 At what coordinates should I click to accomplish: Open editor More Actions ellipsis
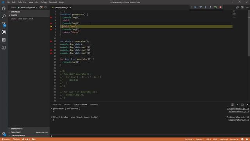(x=247, y=7)
